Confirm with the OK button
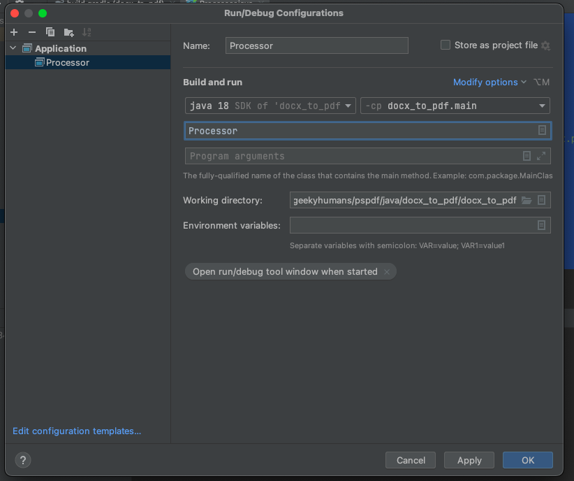Viewport: 574px width, 481px height. pos(528,460)
